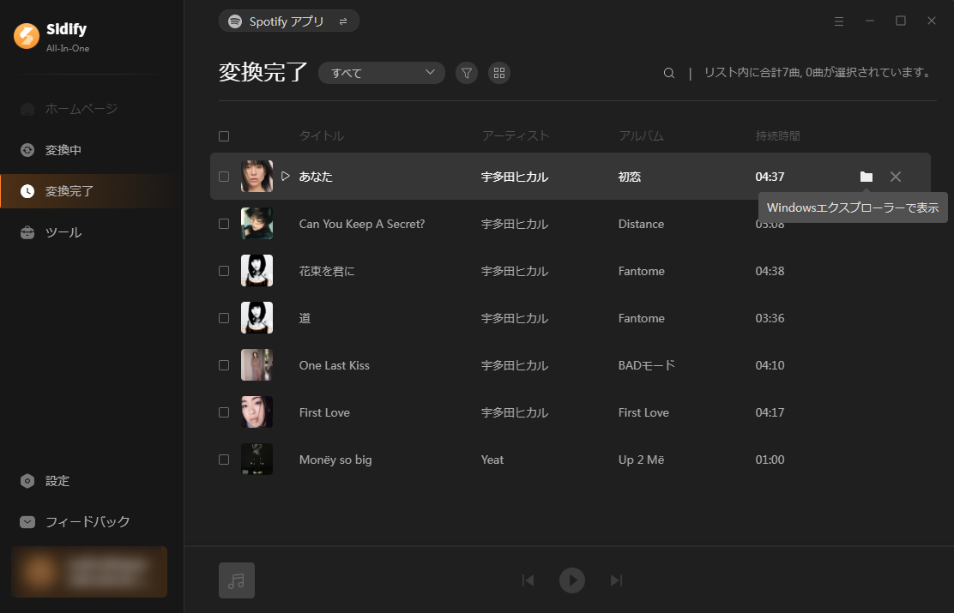The width and height of the screenshot is (954, 613).
Task: Select the Monëy so big title
Action: [x=335, y=460]
